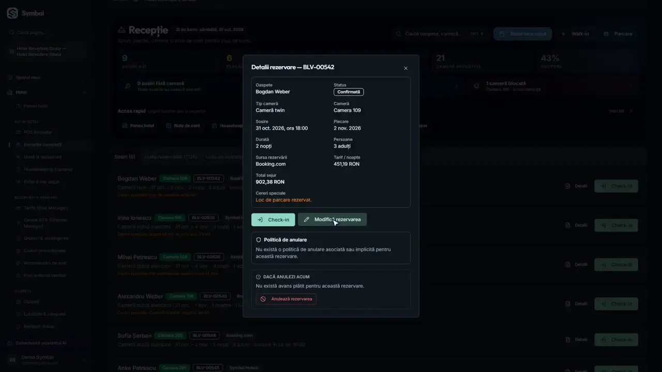
Task: Click the arrow icon on the dialog Check-in button
Action: [260, 220]
